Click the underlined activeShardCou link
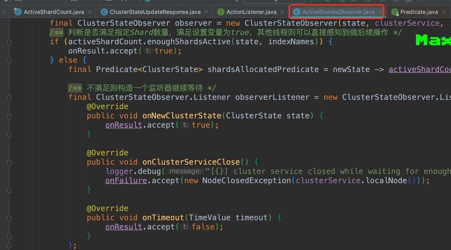 [419, 69]
